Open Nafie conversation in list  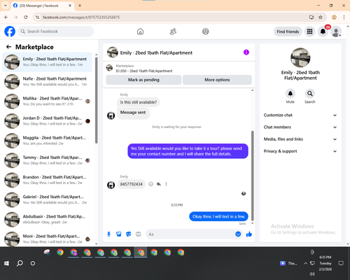tap(47, 82)
